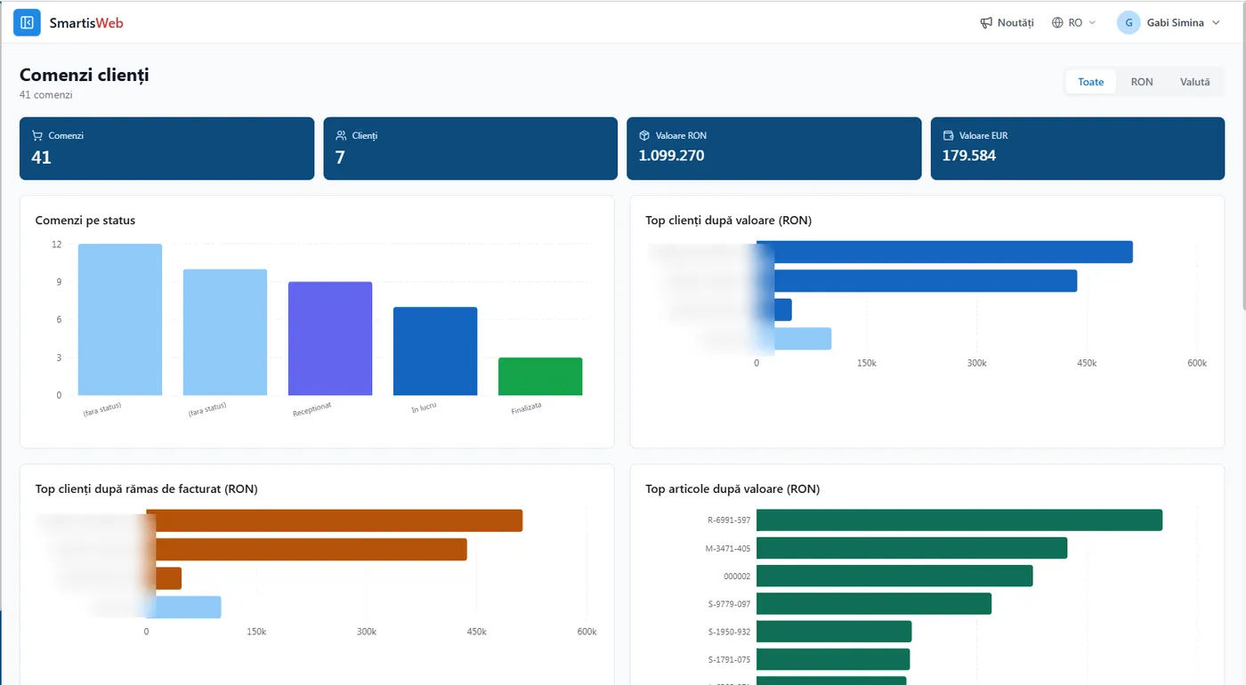
Task: Click the light blue bar in Top clienți după valoare
Action: [x=794, y=339]
